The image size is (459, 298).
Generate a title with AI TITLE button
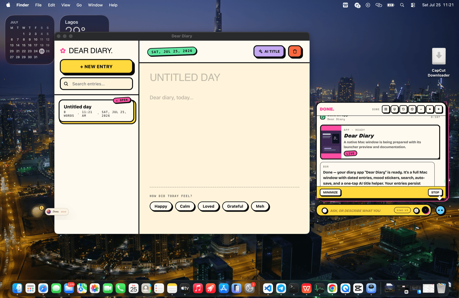click(269, 51)
